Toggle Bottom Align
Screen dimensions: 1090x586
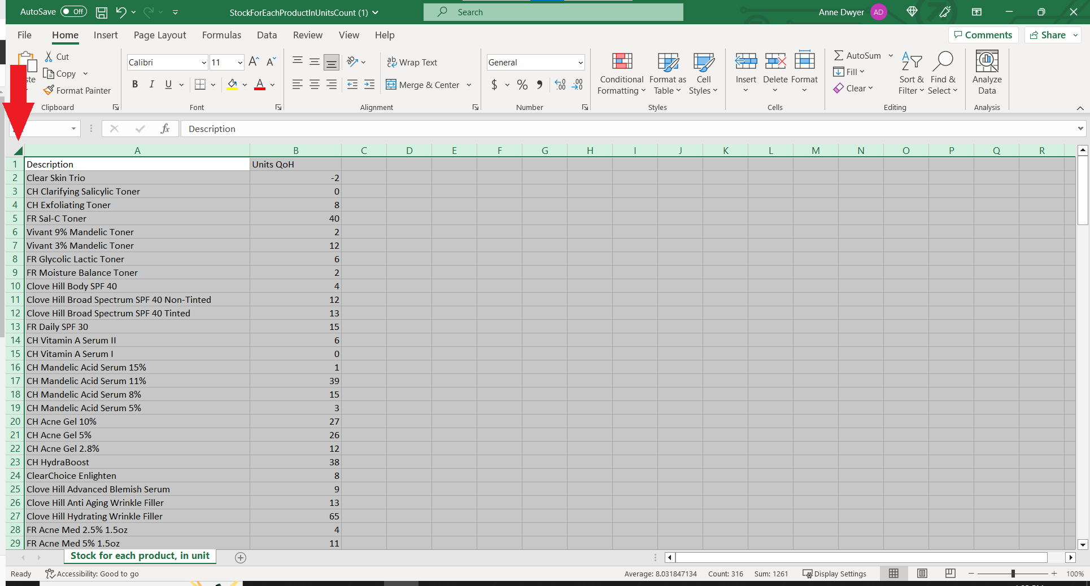pyautogui.click(x=332, y=62)
